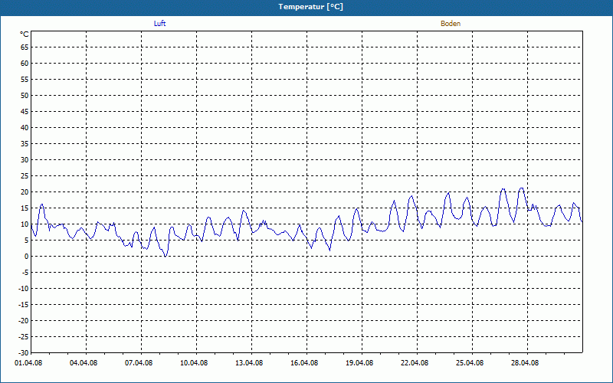Select the "Luft" series label
613x383 pixels.
point(159,24)
